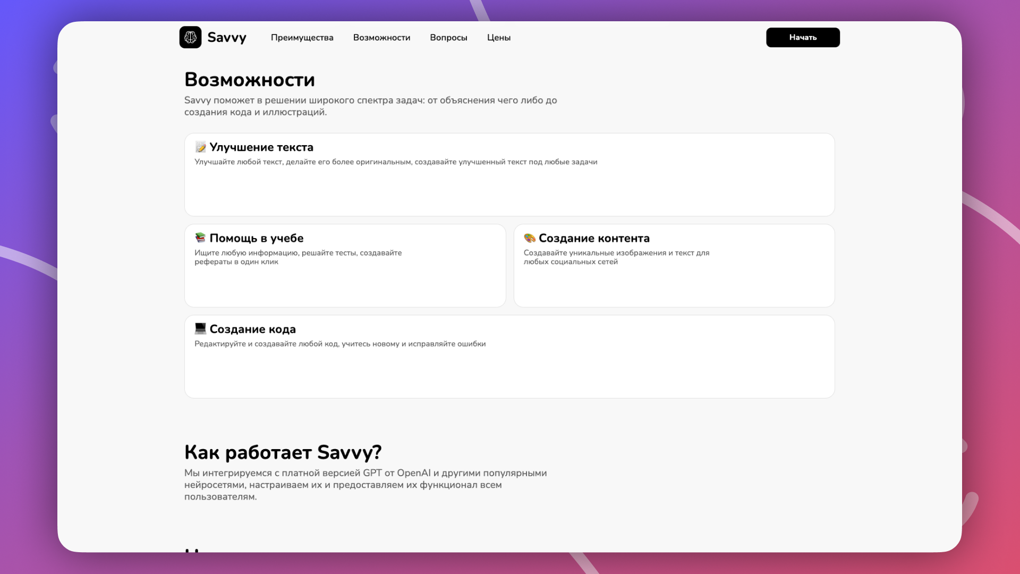Click the laptop emoji beside Создание кода
The width and height of the screenshot is (1020, 574).
pos(200,328)
